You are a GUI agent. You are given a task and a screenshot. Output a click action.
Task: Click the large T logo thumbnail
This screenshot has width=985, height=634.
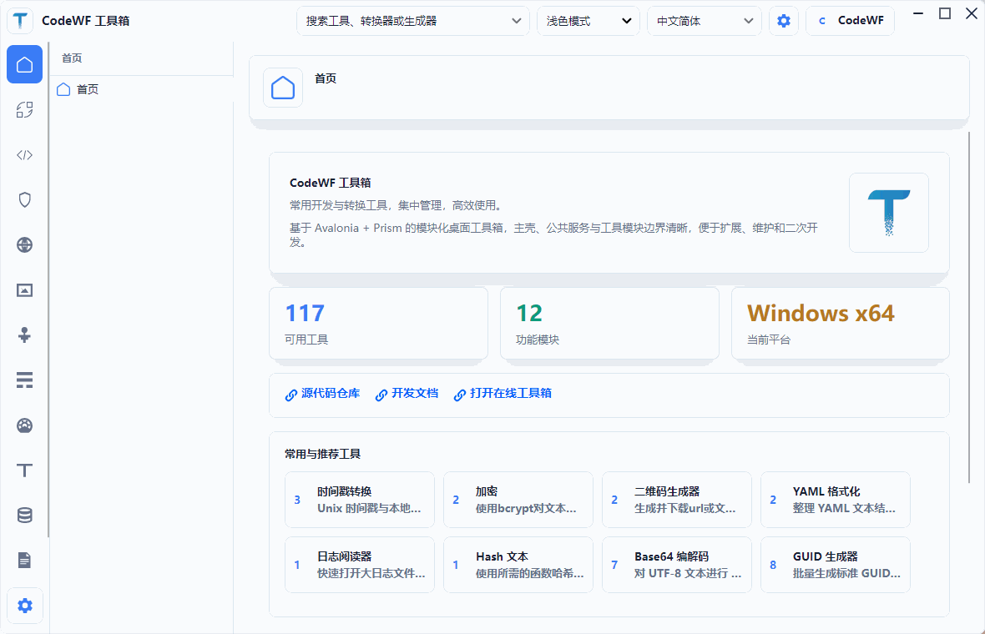[x=888, y=213]
